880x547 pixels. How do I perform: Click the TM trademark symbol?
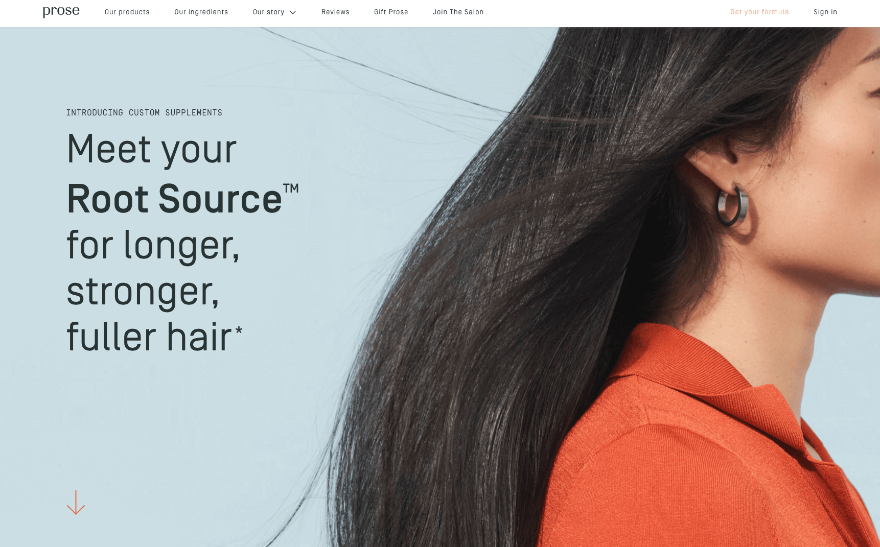click(291, 188)
